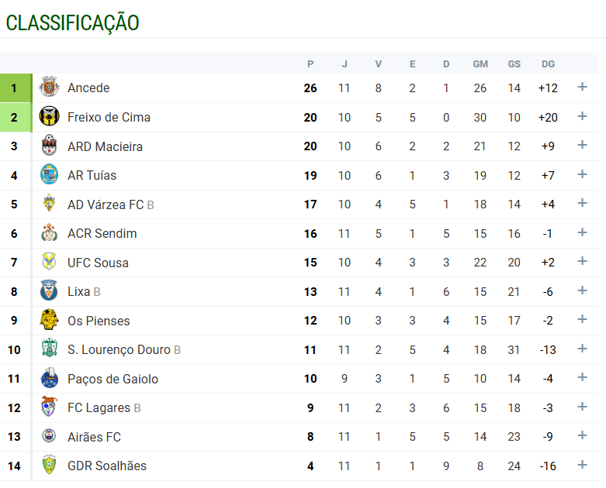The width and height of the screenshot is (606, 488).
Task: Sort standings by the GM column header
Action: pos(480,64)
